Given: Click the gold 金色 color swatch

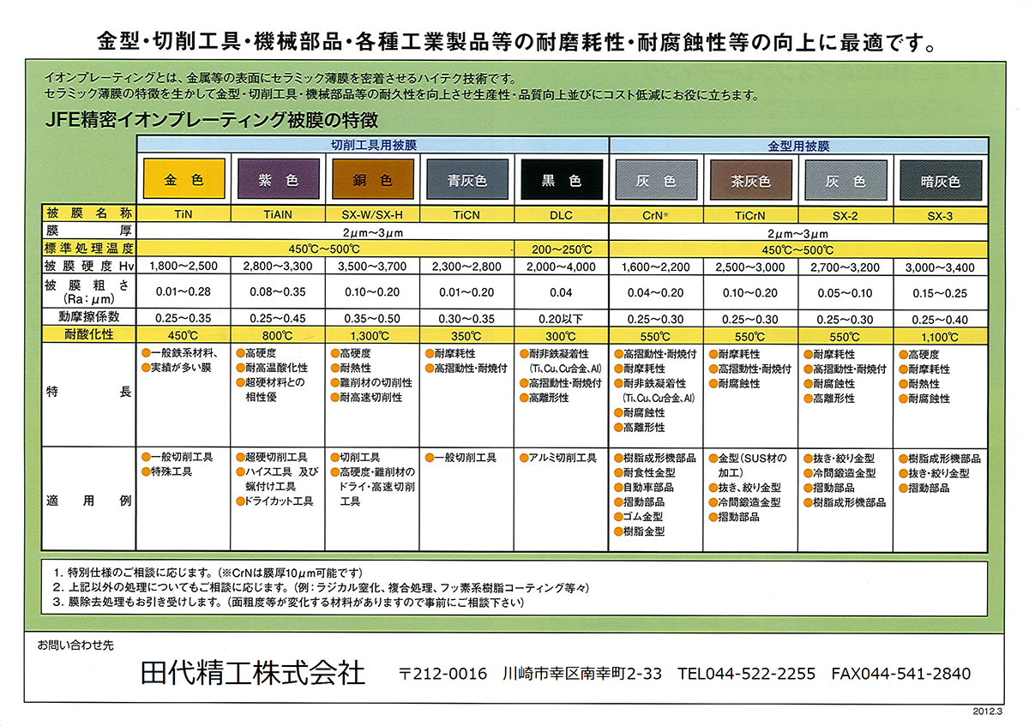Looking at the screenshot, I should (184, 181).
